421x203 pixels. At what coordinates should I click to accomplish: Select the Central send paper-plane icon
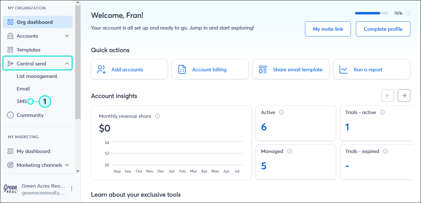[10, 63]
